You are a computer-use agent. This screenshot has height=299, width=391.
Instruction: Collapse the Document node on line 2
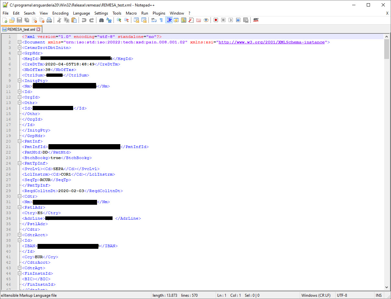click(19, 42)
